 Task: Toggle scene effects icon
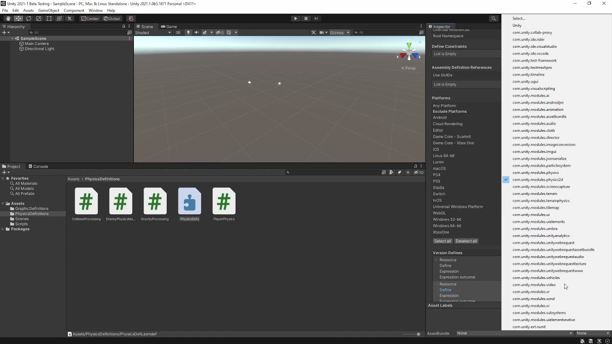pos(205,32)
